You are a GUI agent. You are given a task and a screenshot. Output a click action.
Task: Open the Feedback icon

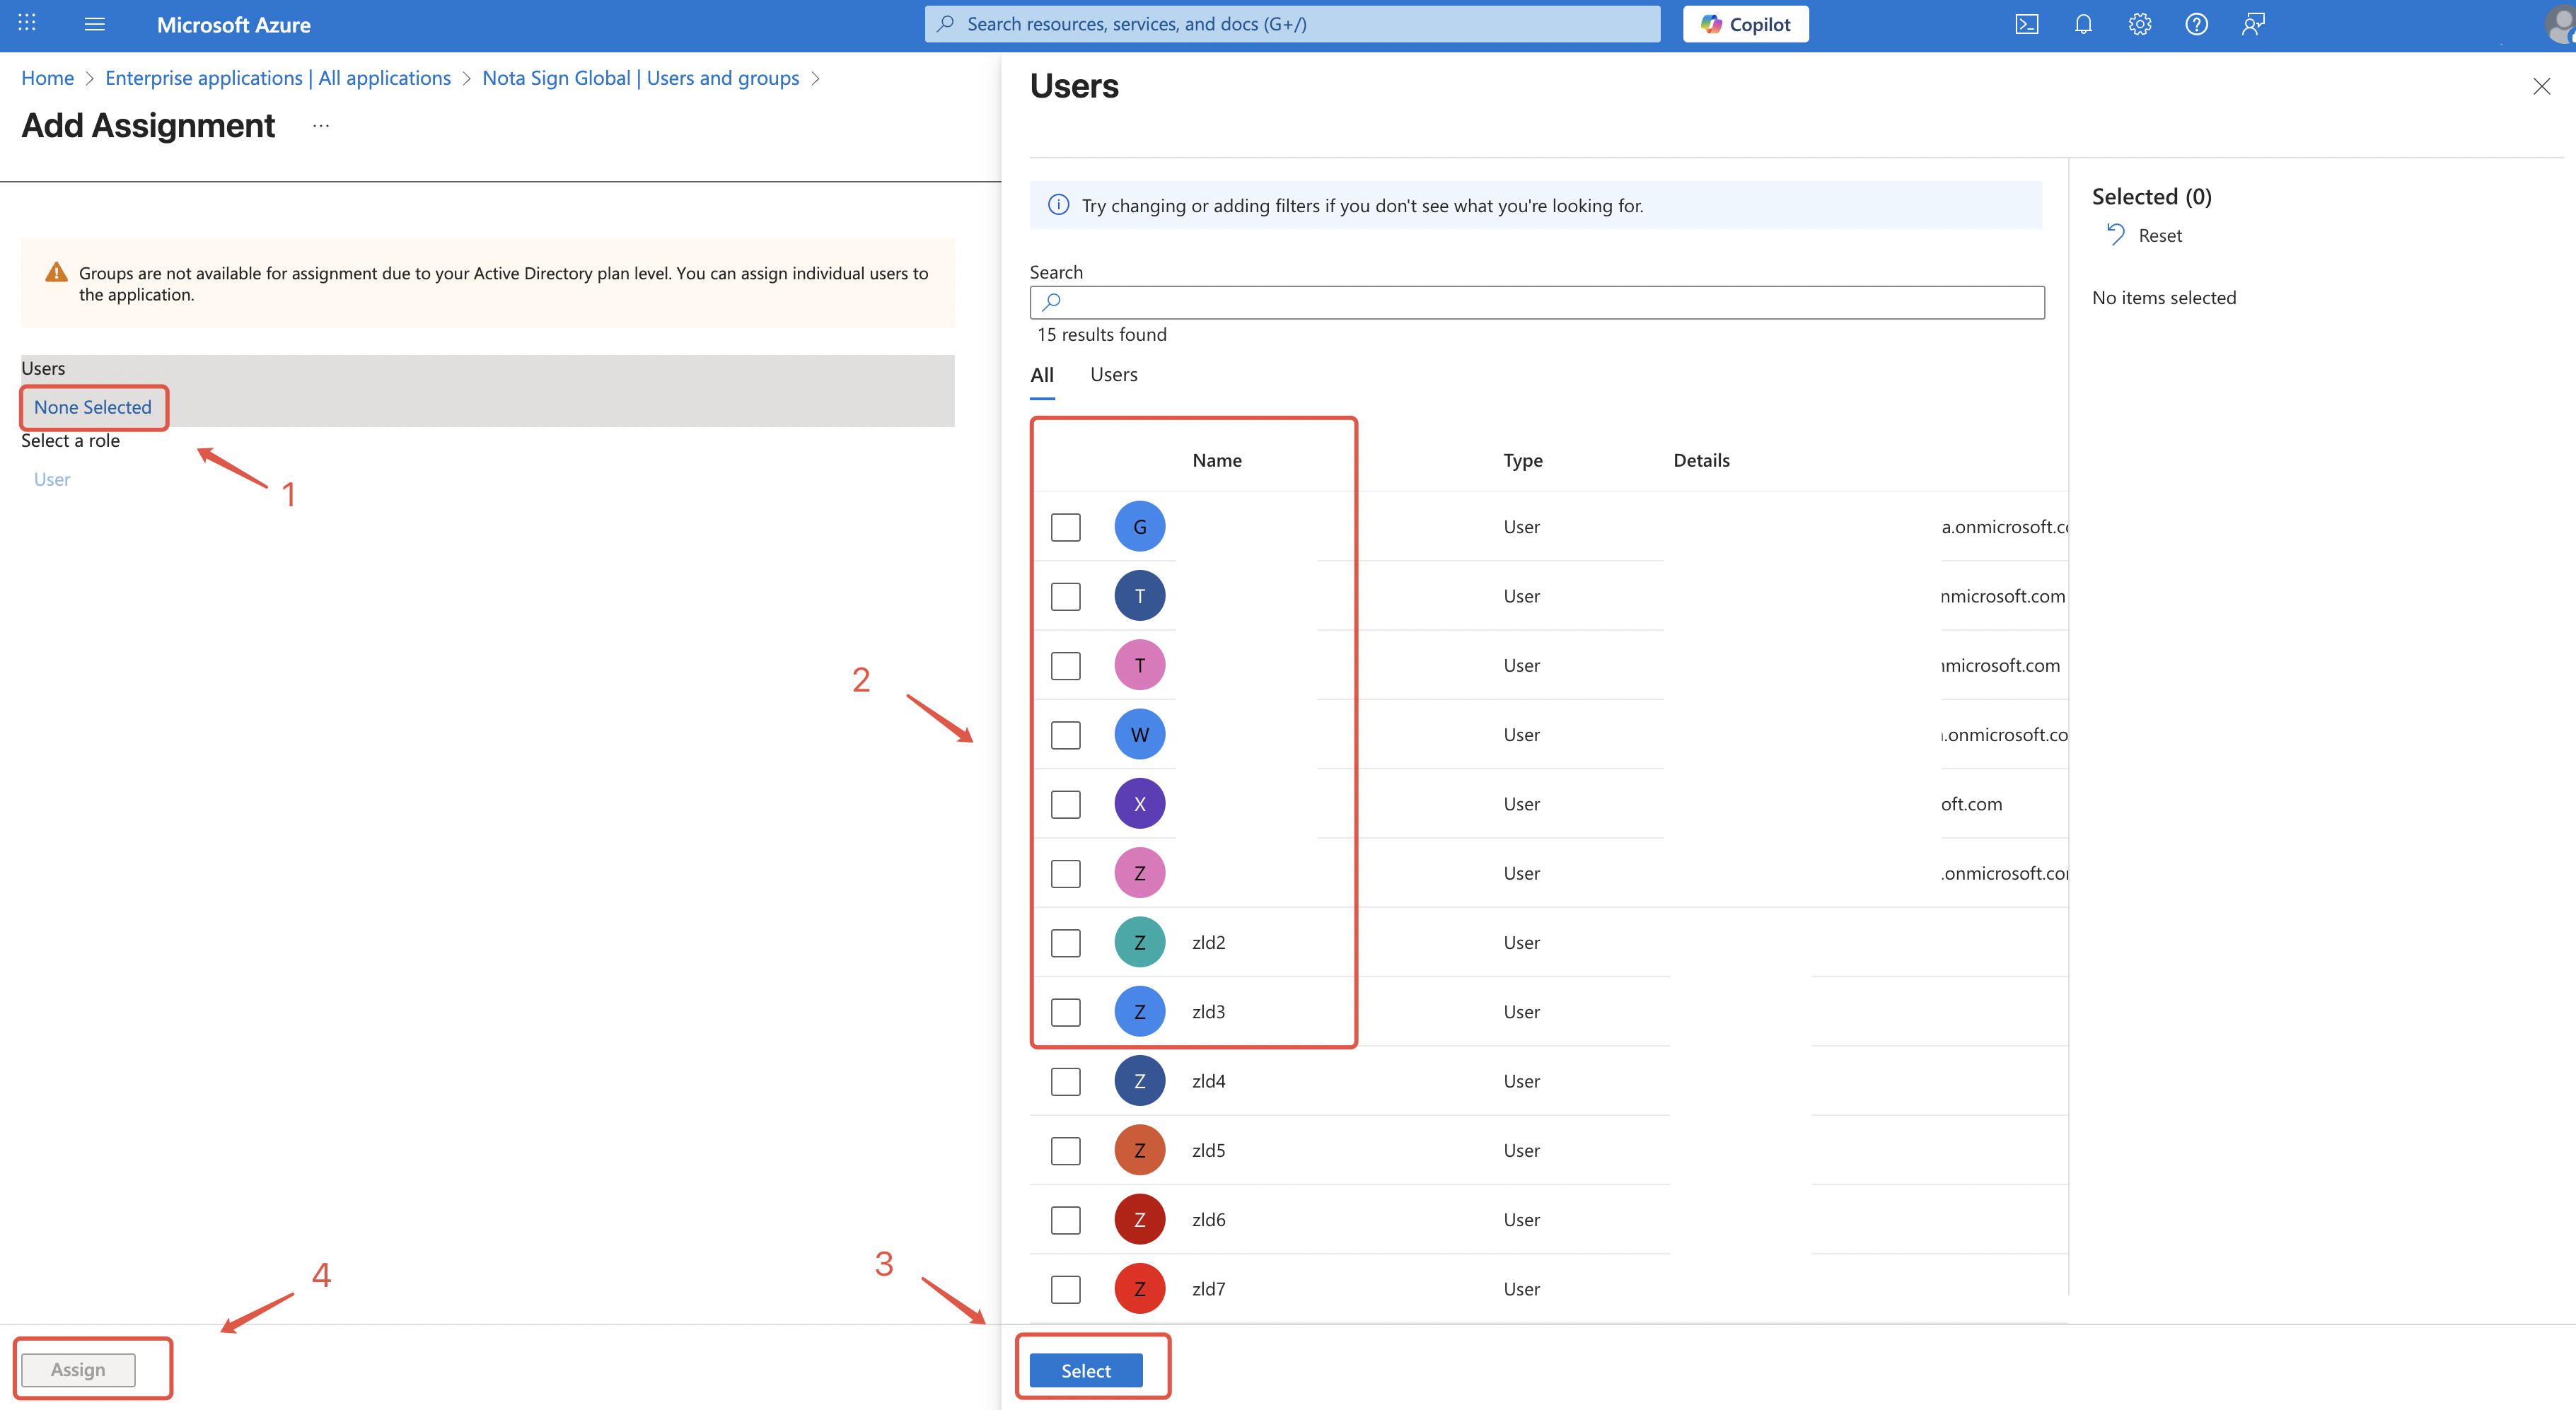pos(2253,24)
